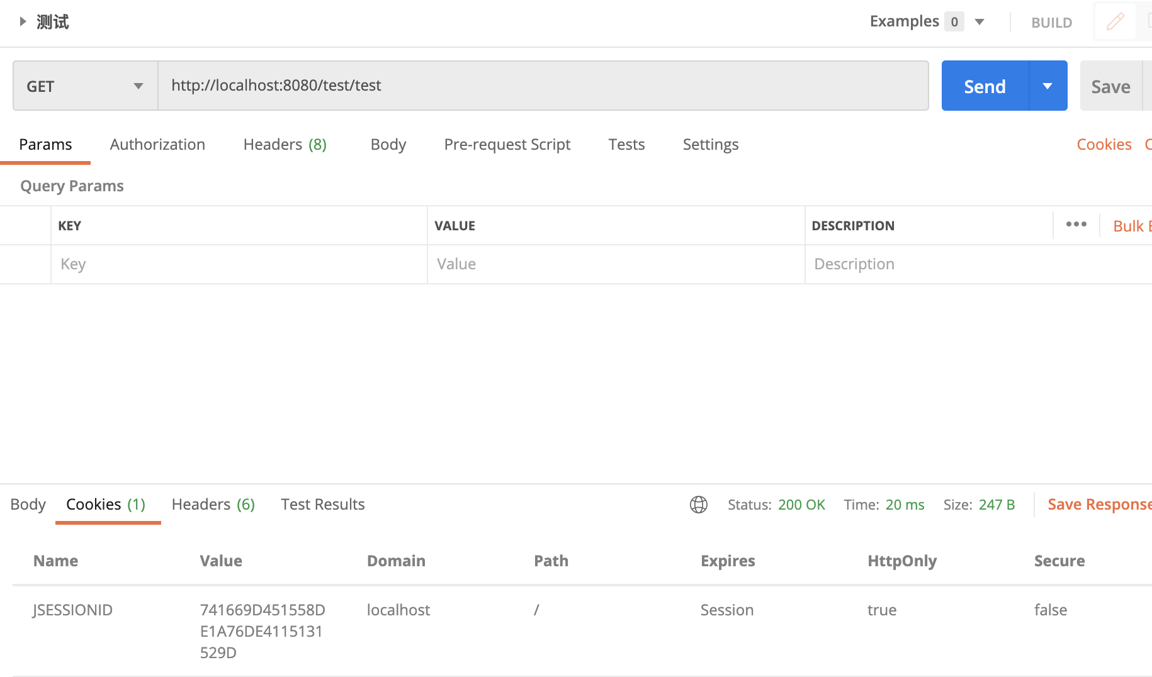Open the request Settings tab
1152x677 pixels.
[x=711, y=145]
